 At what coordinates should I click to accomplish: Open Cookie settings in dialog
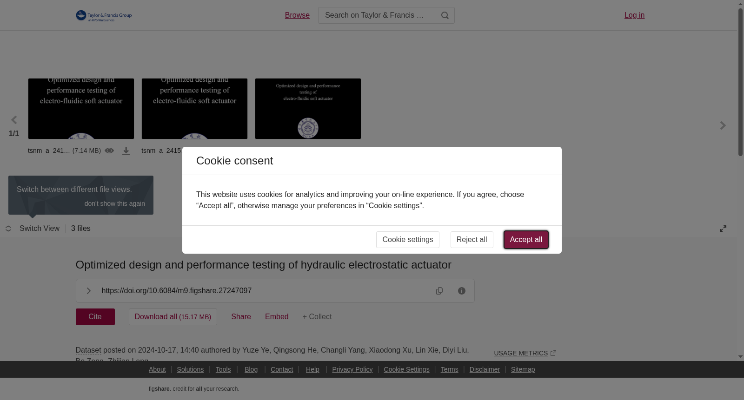point(408,240)
